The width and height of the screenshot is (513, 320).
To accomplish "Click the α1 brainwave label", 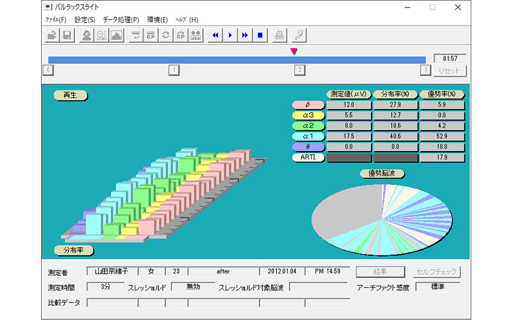I will click(308, 136).
